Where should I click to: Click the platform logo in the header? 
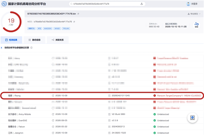[x=4, y=4]
